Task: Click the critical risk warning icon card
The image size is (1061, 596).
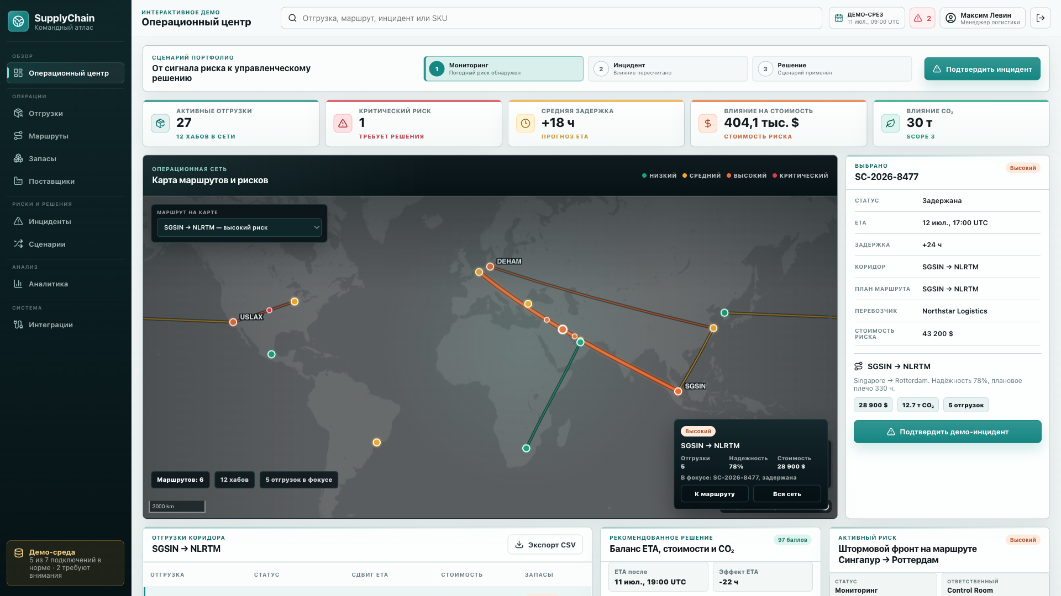Action: (343, 123)
